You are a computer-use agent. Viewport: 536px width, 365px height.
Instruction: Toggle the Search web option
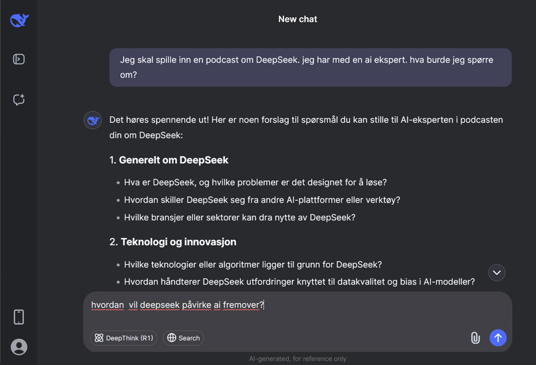[183, 338]
